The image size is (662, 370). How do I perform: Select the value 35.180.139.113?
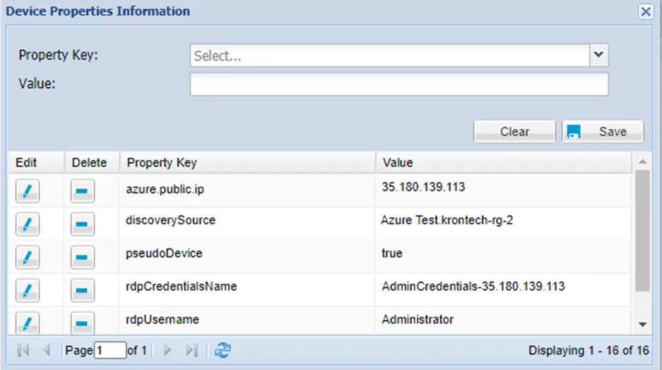423,187
